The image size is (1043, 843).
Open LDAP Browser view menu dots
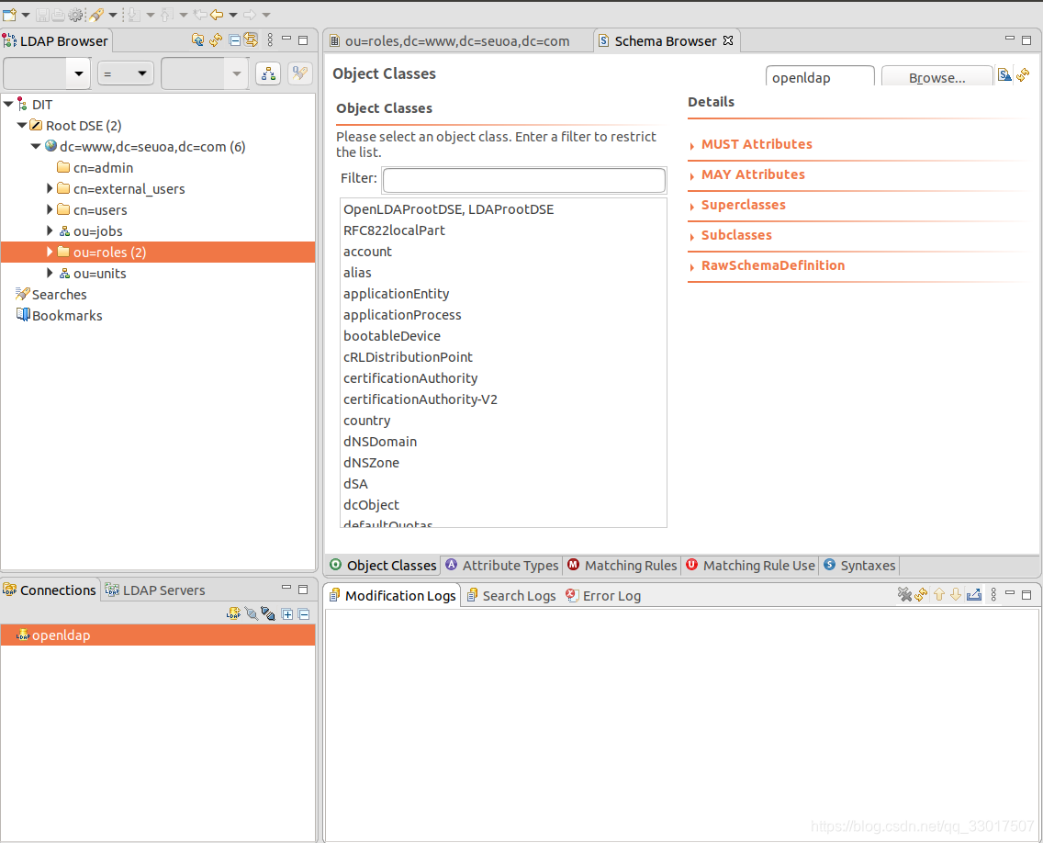point(270,39)
